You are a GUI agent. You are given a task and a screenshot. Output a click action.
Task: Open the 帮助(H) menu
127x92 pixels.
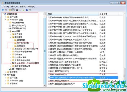[32, 7]
